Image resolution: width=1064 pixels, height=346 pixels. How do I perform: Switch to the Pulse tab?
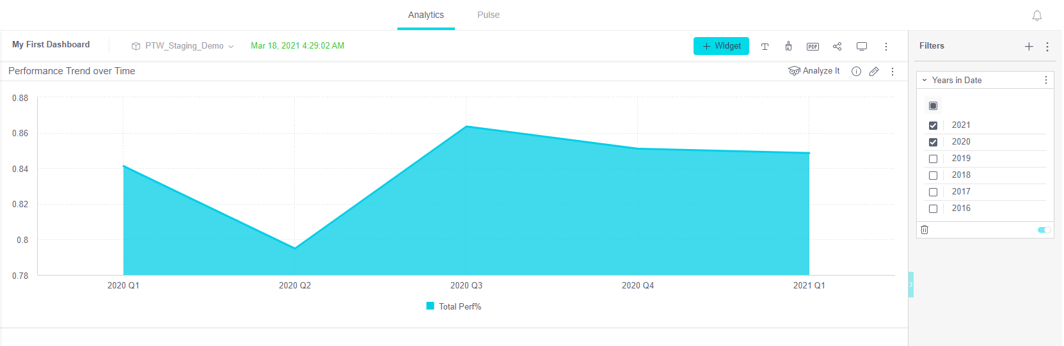tap(488, 15)
